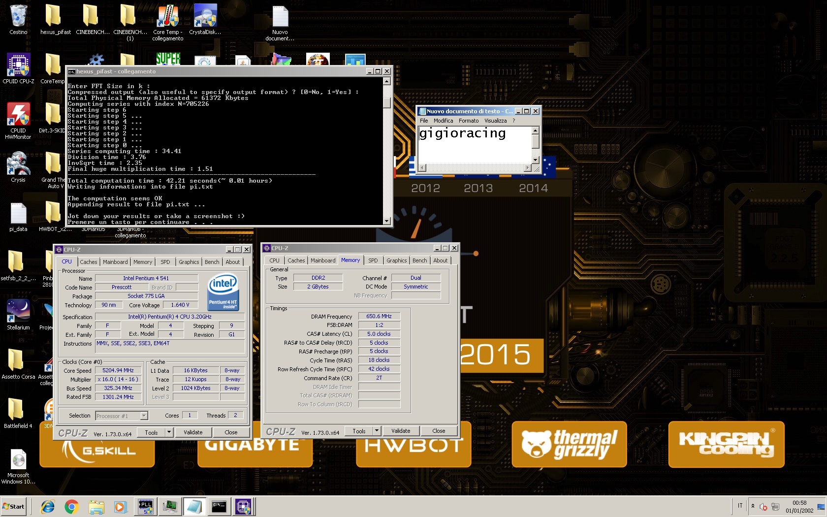Open the setfsb_2_2 folder icon

coord(18,266)
